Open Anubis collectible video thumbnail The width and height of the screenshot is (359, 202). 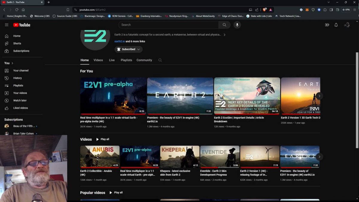(100, 157)
